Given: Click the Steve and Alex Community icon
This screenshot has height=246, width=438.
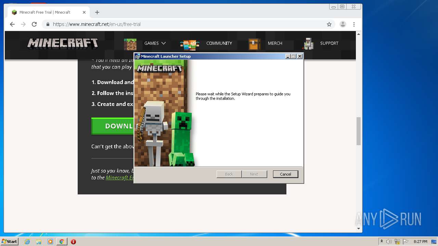Looking at the screenshot, I should coord(190,45).
